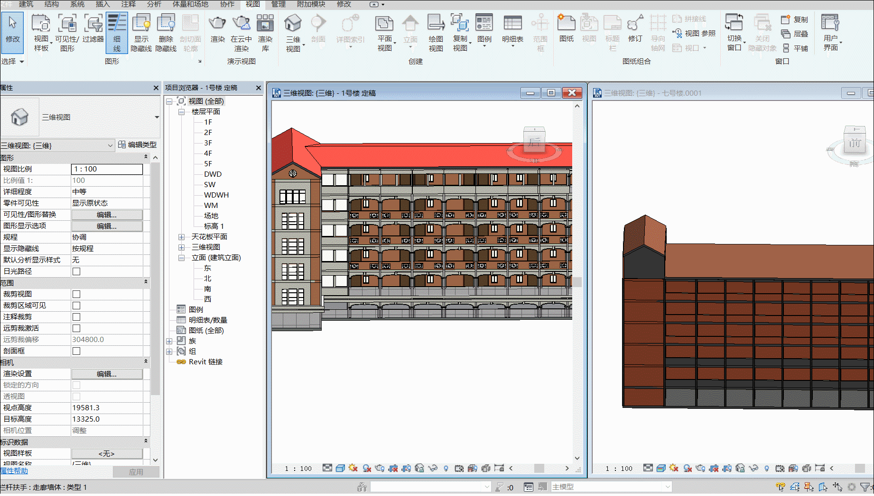This screenshot has height=496, width=874.
Task: Enable the 日光路径 checkbox
Action: pos(76,271)
